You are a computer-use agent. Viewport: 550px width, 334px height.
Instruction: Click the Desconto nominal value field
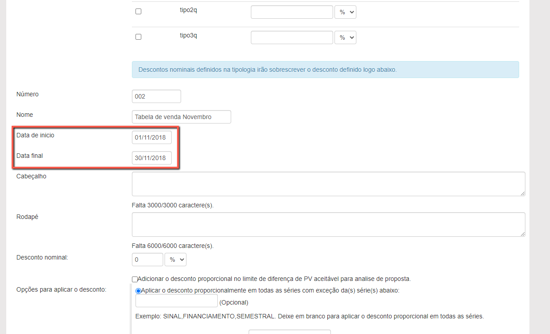[x=148, y=260]
